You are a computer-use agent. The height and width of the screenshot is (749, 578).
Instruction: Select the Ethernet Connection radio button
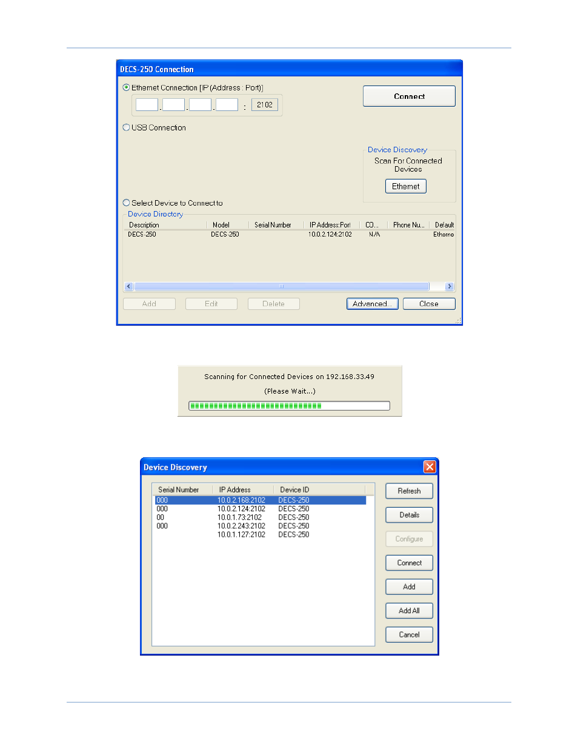point(126,87)
